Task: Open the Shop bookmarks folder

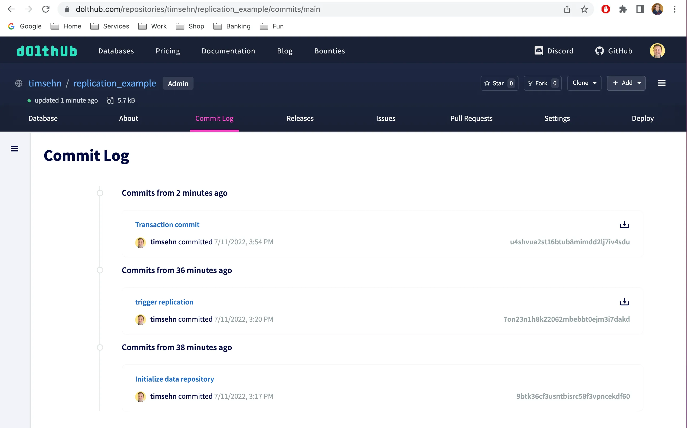Action: point(190,26)
